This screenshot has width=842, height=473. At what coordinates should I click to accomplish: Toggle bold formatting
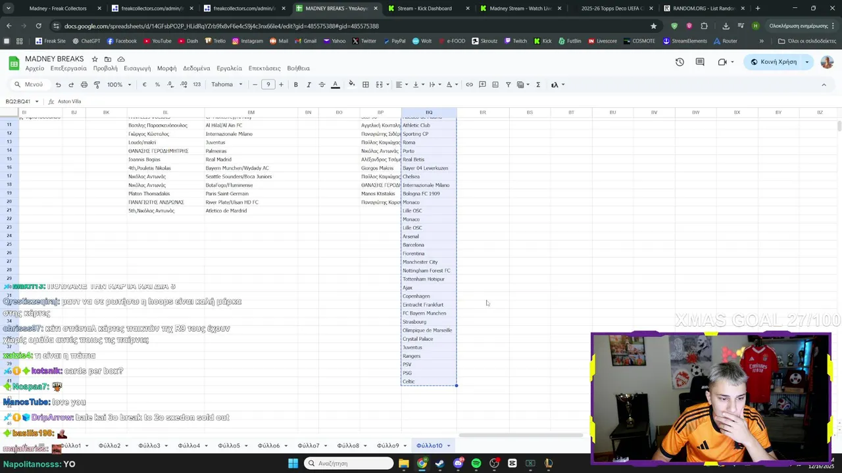296,85
